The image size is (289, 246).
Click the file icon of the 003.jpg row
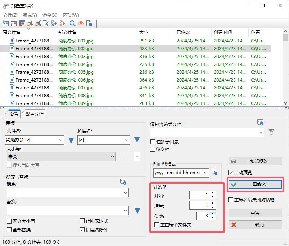12,56
